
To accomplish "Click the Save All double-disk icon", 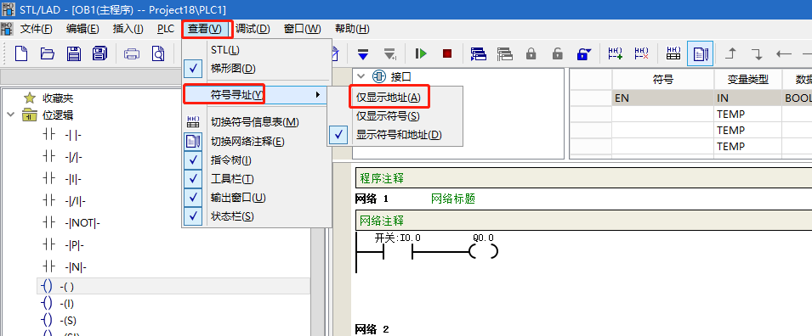I will [x=99, y=53].
